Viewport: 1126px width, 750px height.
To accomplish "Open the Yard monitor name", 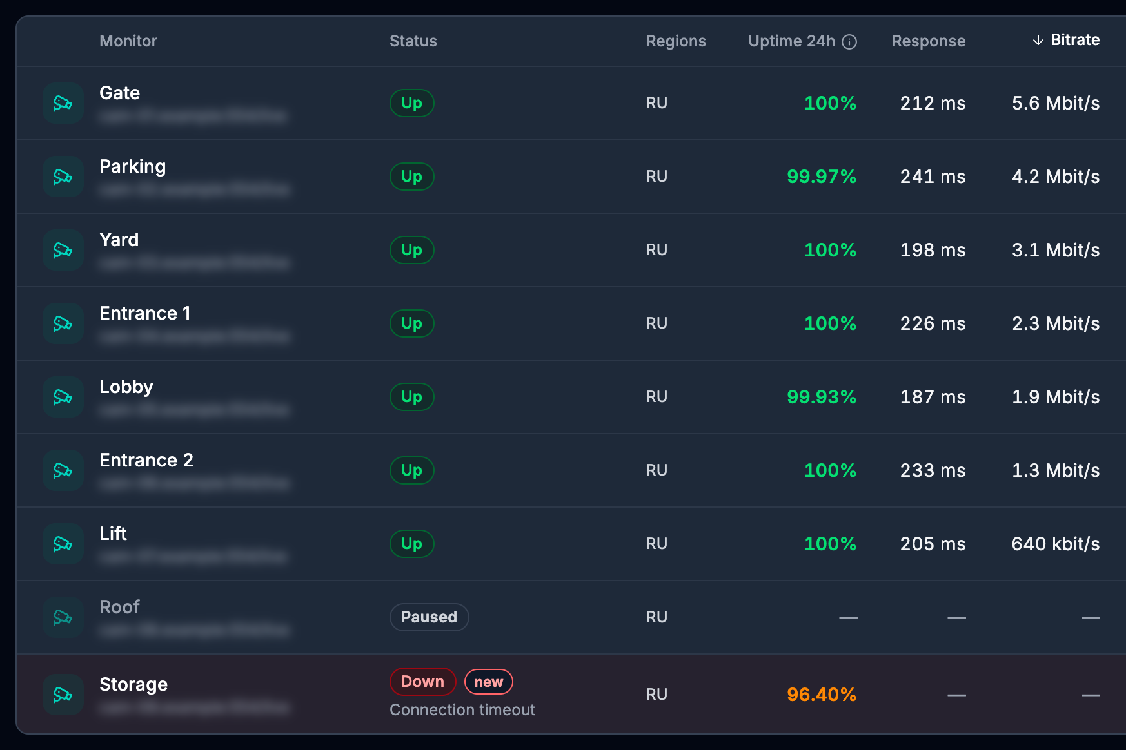I will coord(119,240).
